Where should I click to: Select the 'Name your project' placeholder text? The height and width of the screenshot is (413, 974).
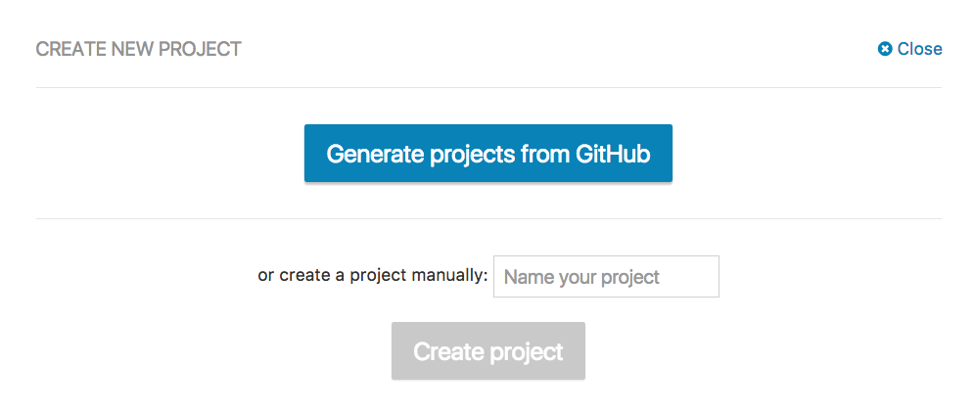tap(581, 277)
